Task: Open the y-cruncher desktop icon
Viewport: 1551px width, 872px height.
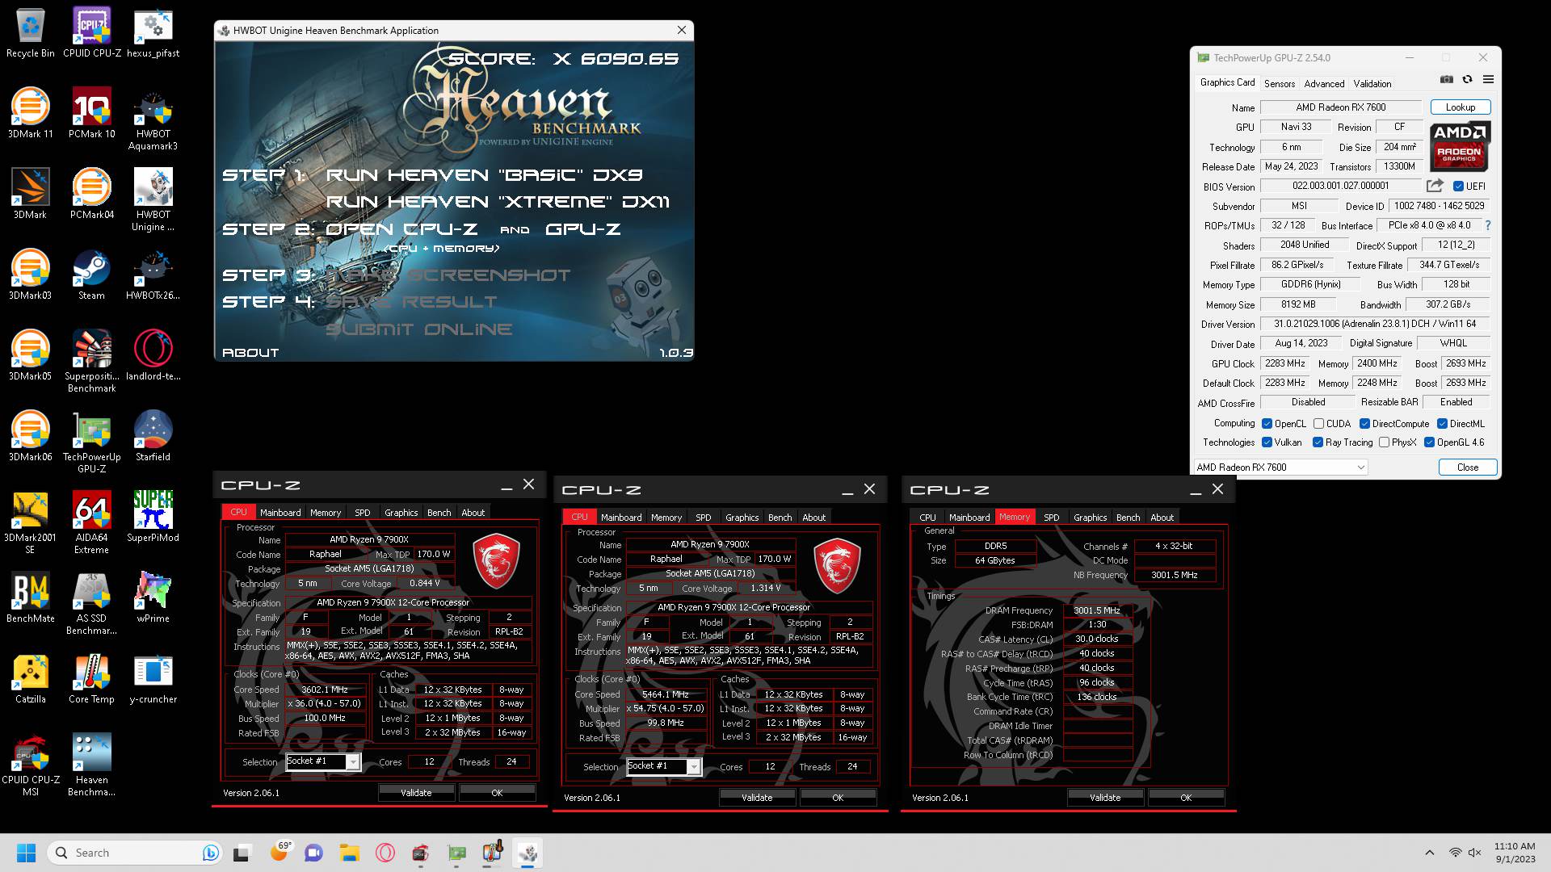Action: pos(153,679)
